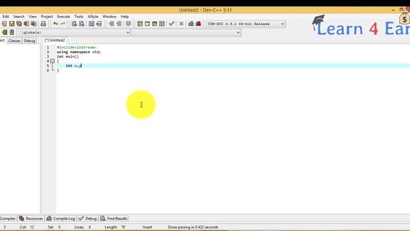Open Replace with the second magnifier icon
The width and height of the screenshot is (410, 231).
[x=81, y=24]
